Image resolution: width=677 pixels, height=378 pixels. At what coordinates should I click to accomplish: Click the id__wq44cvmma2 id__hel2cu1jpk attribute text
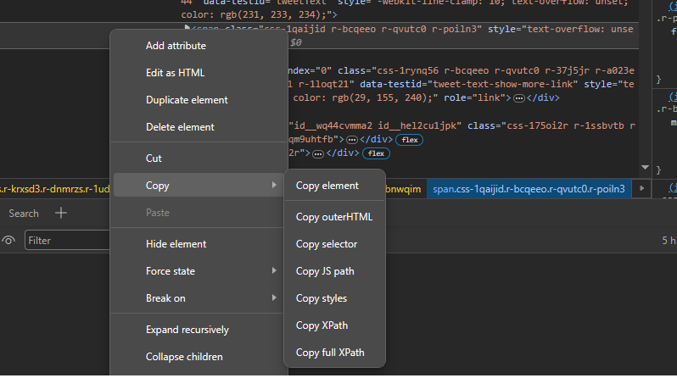point(375,126)
